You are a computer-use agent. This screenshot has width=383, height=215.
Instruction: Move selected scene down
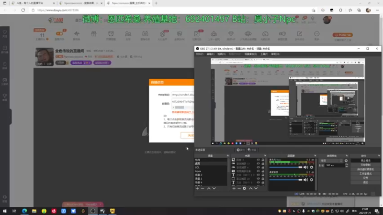tap(214, 188)
